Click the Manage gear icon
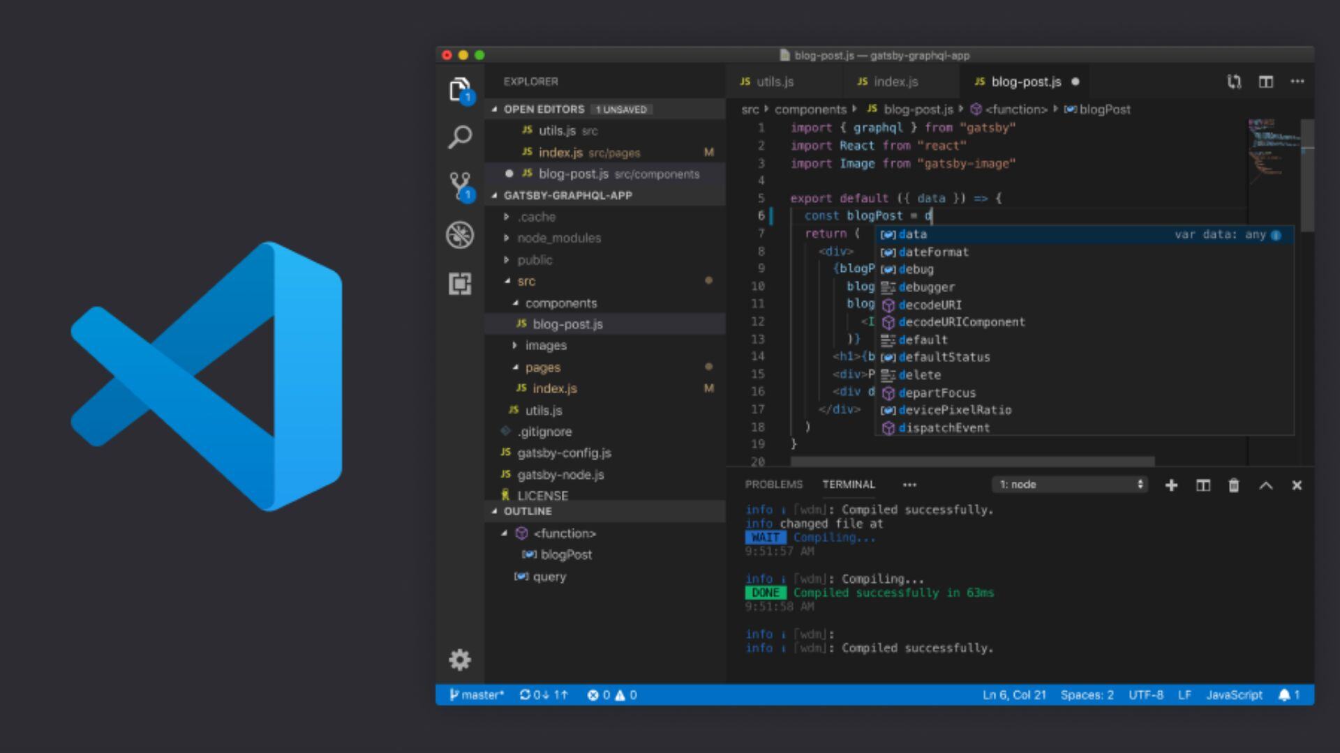 (459, 660)
